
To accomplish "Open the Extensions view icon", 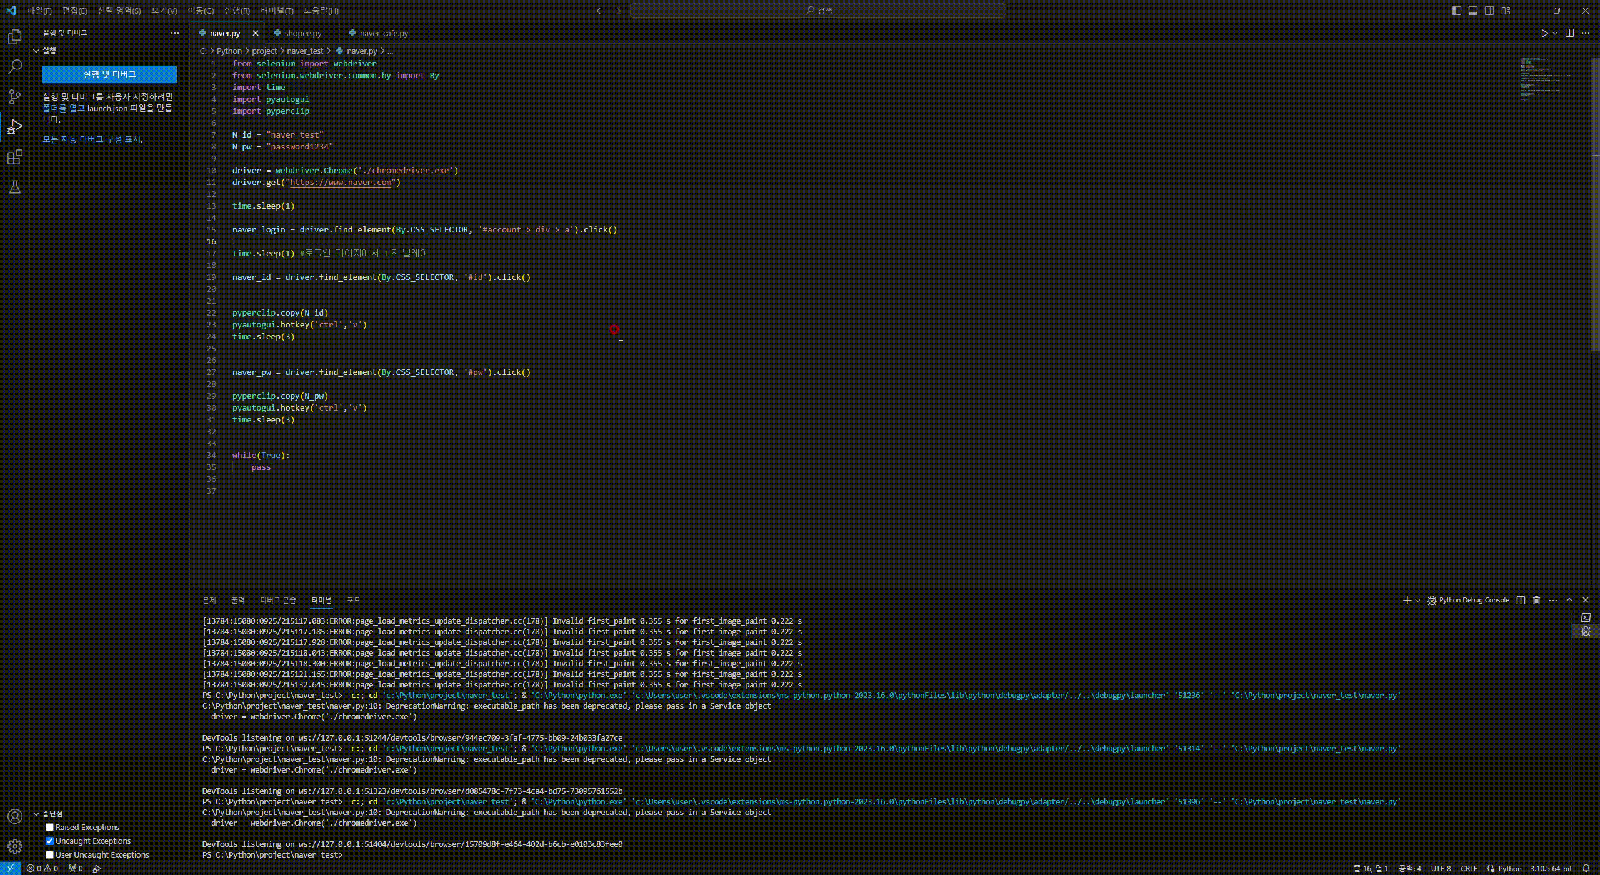I will click(15, 157).
